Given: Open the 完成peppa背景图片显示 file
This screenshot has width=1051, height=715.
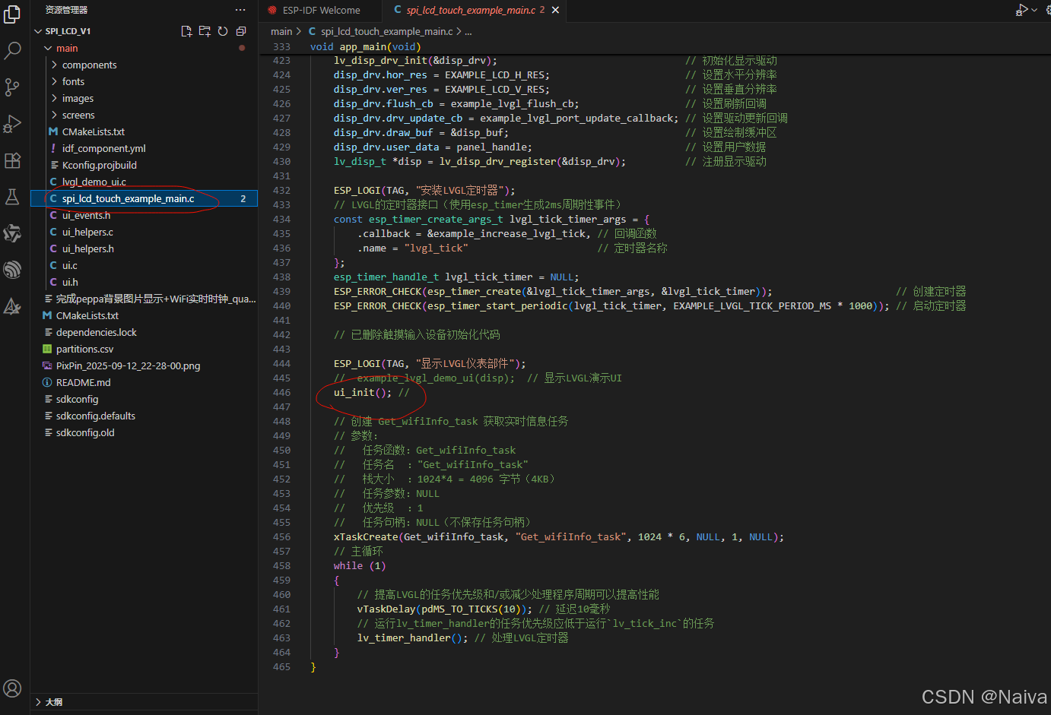Looking at the screenshot, I should pos(144,299).
